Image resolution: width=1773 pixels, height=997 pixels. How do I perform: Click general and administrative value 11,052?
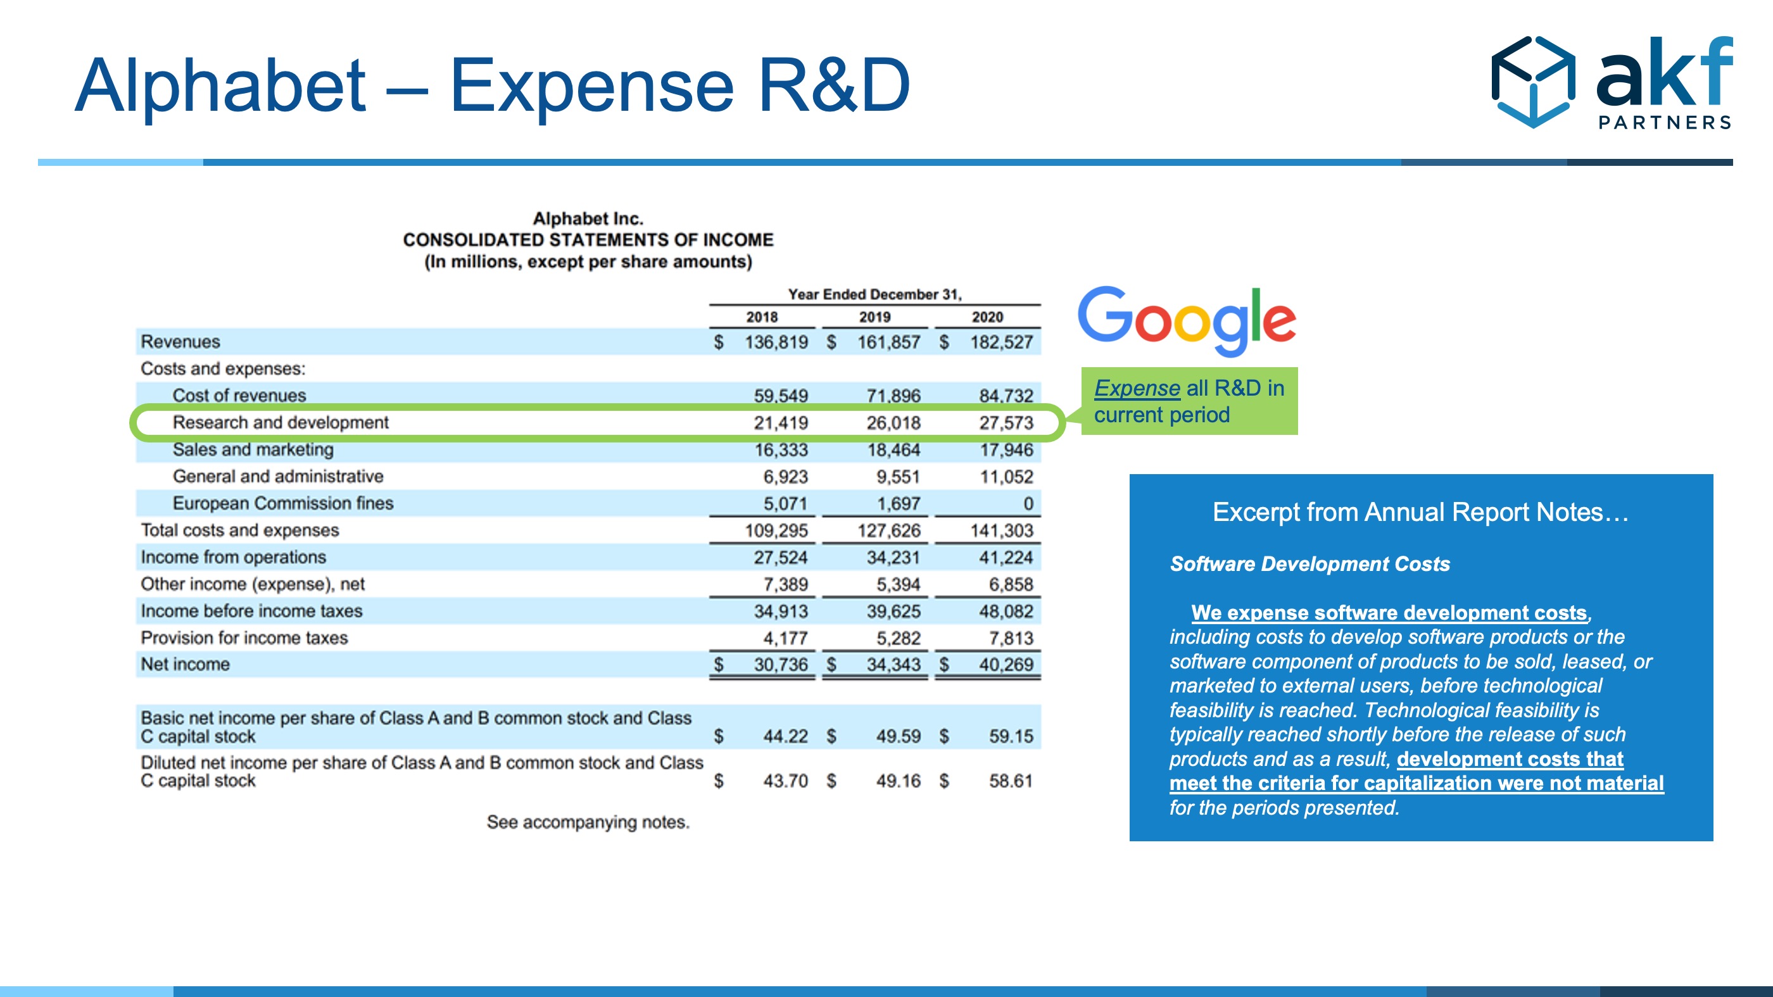coord(1006,477)
